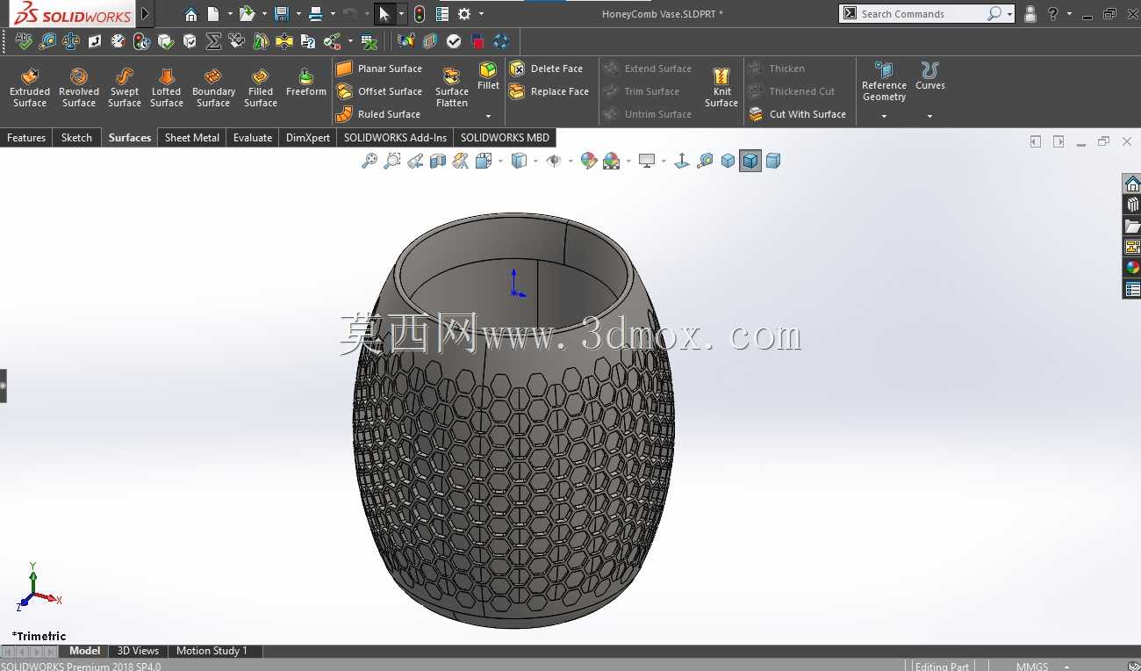Open the Freeform surface tool

[x=306, y=83]
